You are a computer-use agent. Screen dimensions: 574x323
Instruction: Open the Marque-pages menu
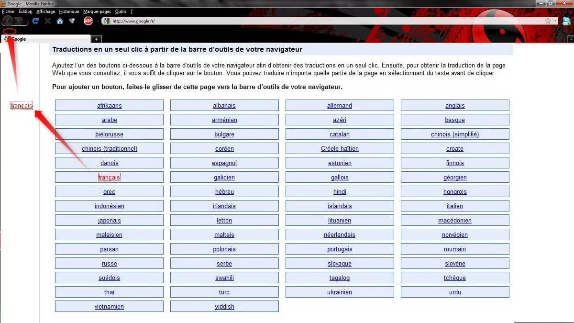(98, 11)
